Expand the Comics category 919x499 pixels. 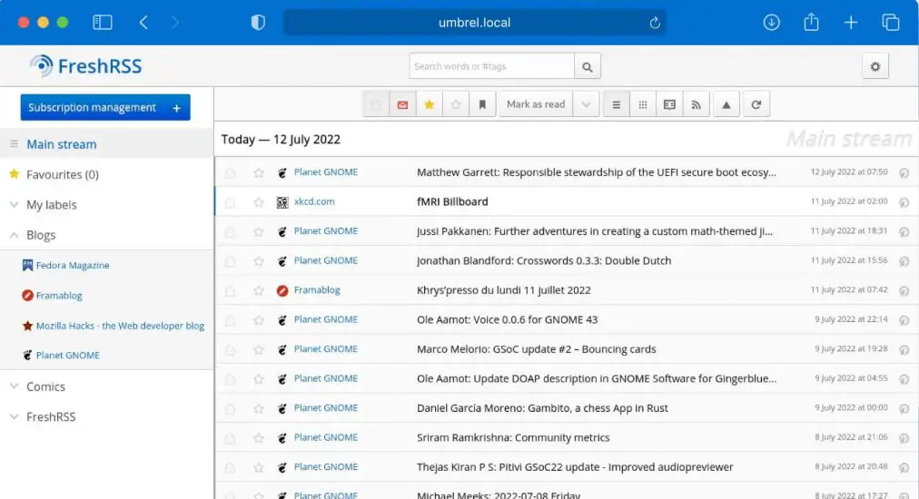[14, 386]
